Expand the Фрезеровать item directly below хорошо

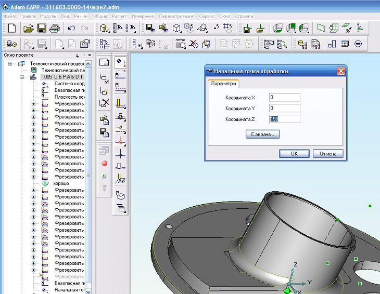(33, 190)
